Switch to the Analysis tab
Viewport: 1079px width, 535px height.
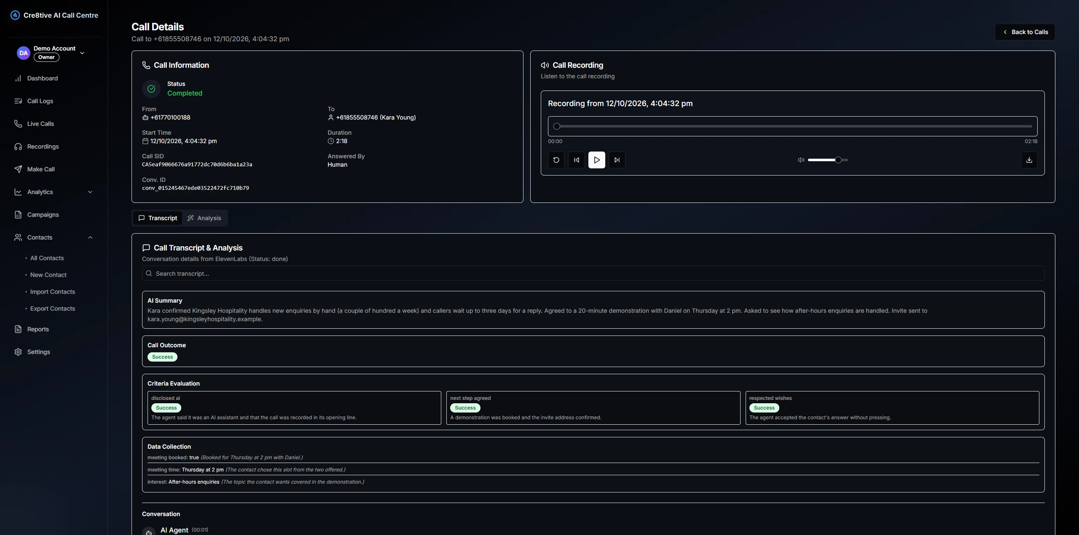pos(204,218)
